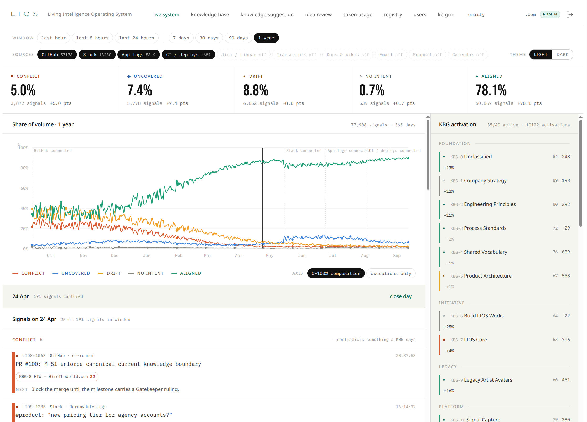Select exceptions only axis mode
The width and height of the screenshot is (587, 422).
point(391,273)
